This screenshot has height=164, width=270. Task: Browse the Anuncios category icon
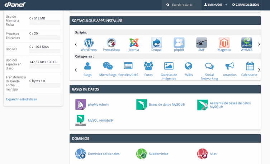[x=229, y=66]
